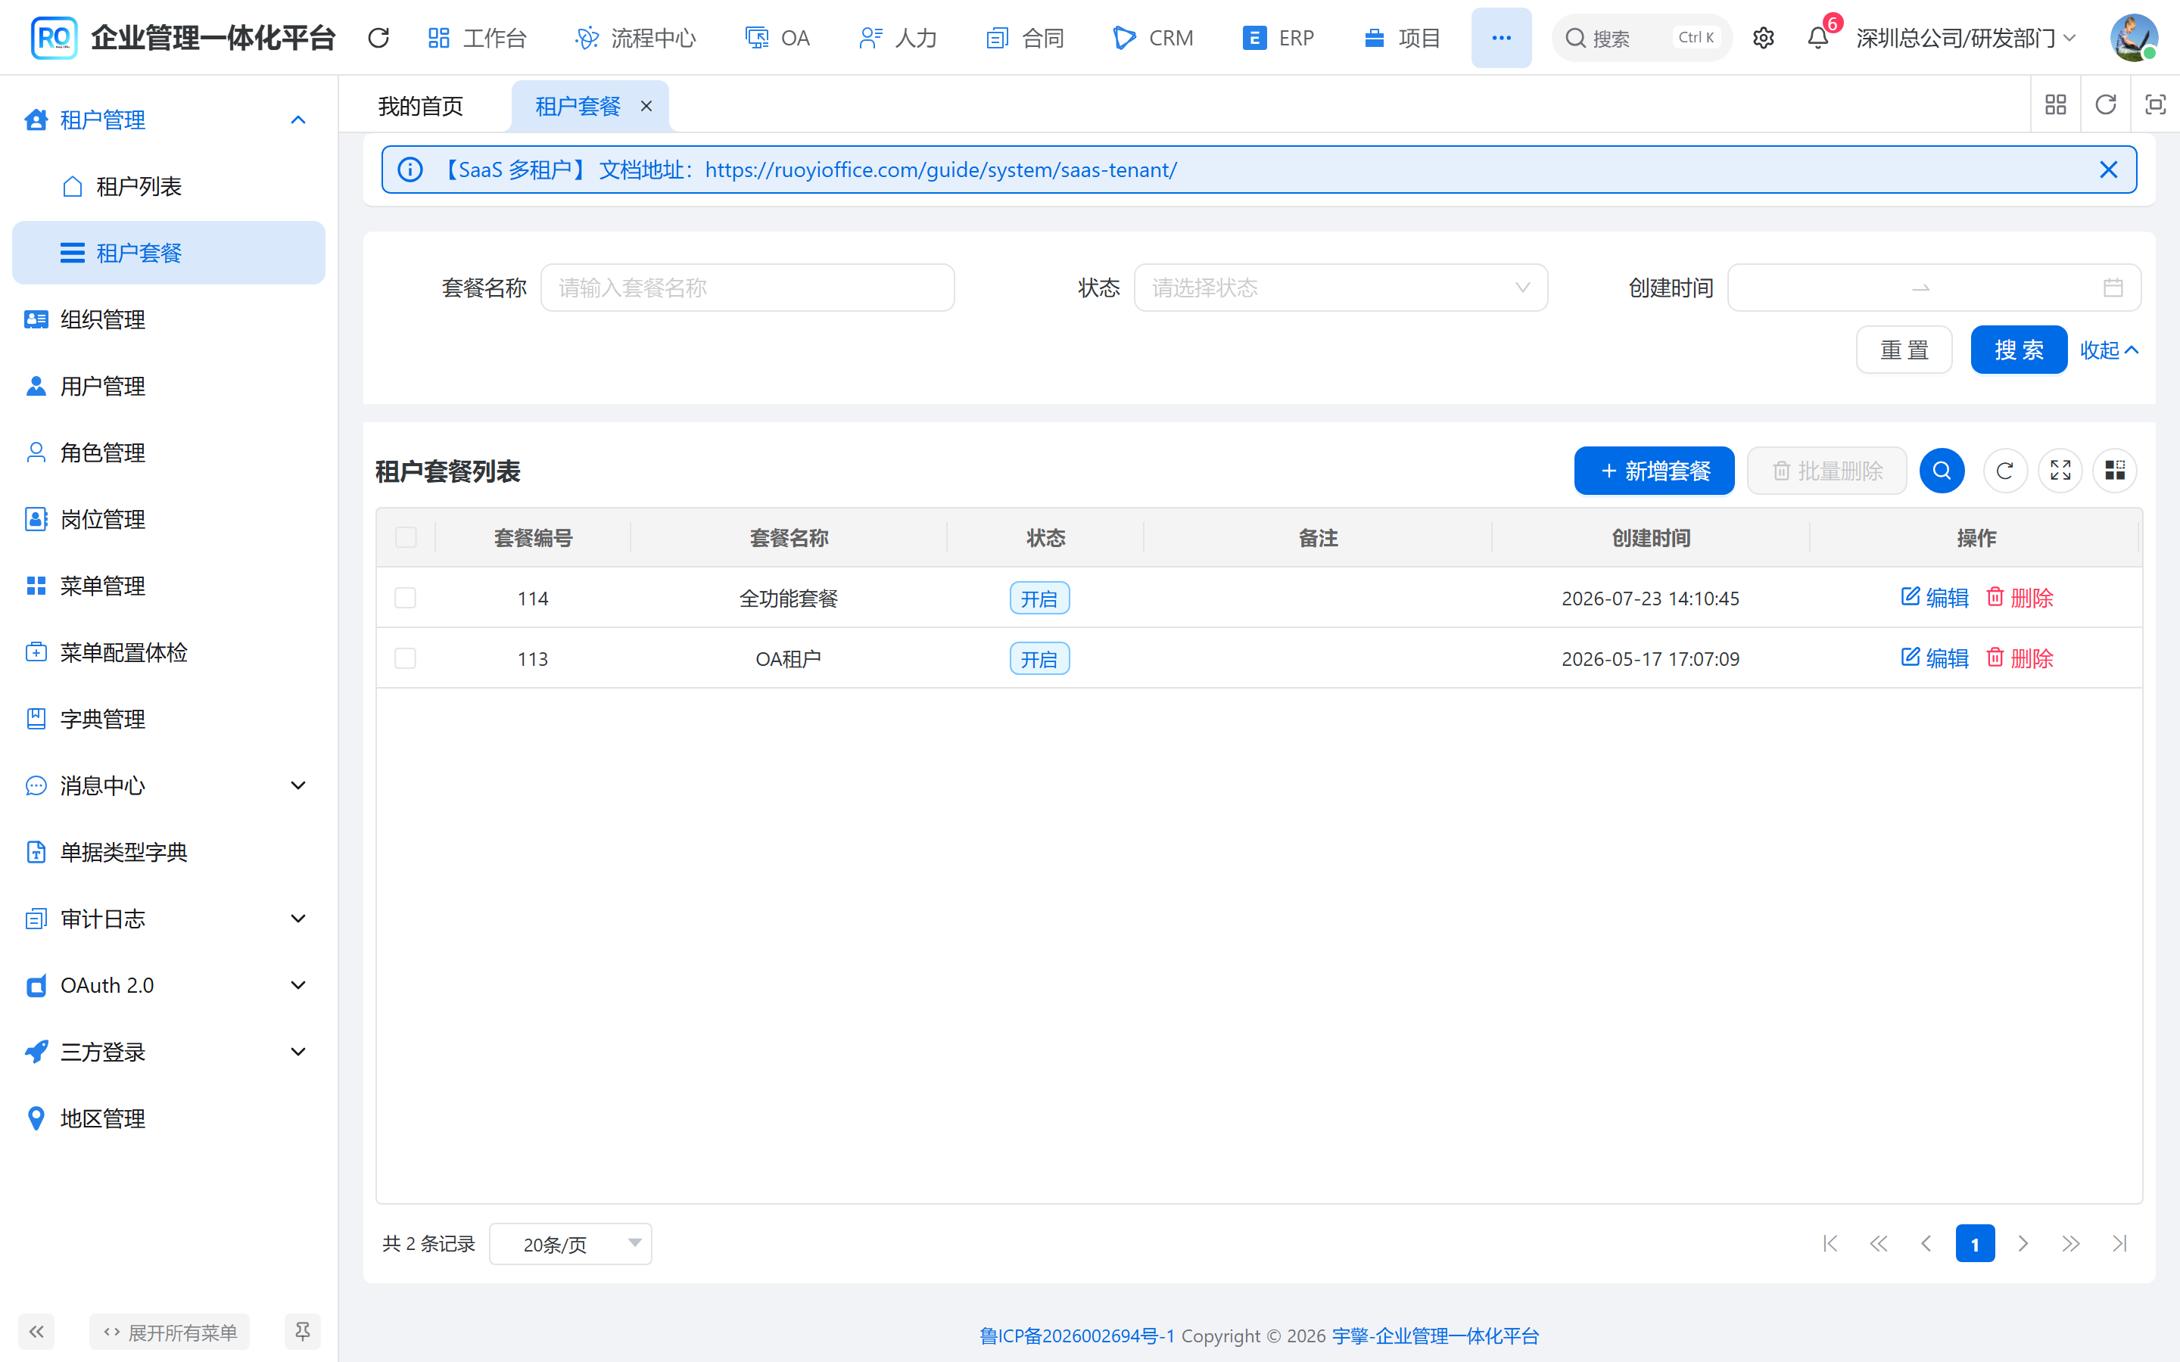The width and height of the screenshot is (2180, 1362).
Task: Open the more modules ellipsis button
Action: pyautogui.click(x=1501, y=38)
